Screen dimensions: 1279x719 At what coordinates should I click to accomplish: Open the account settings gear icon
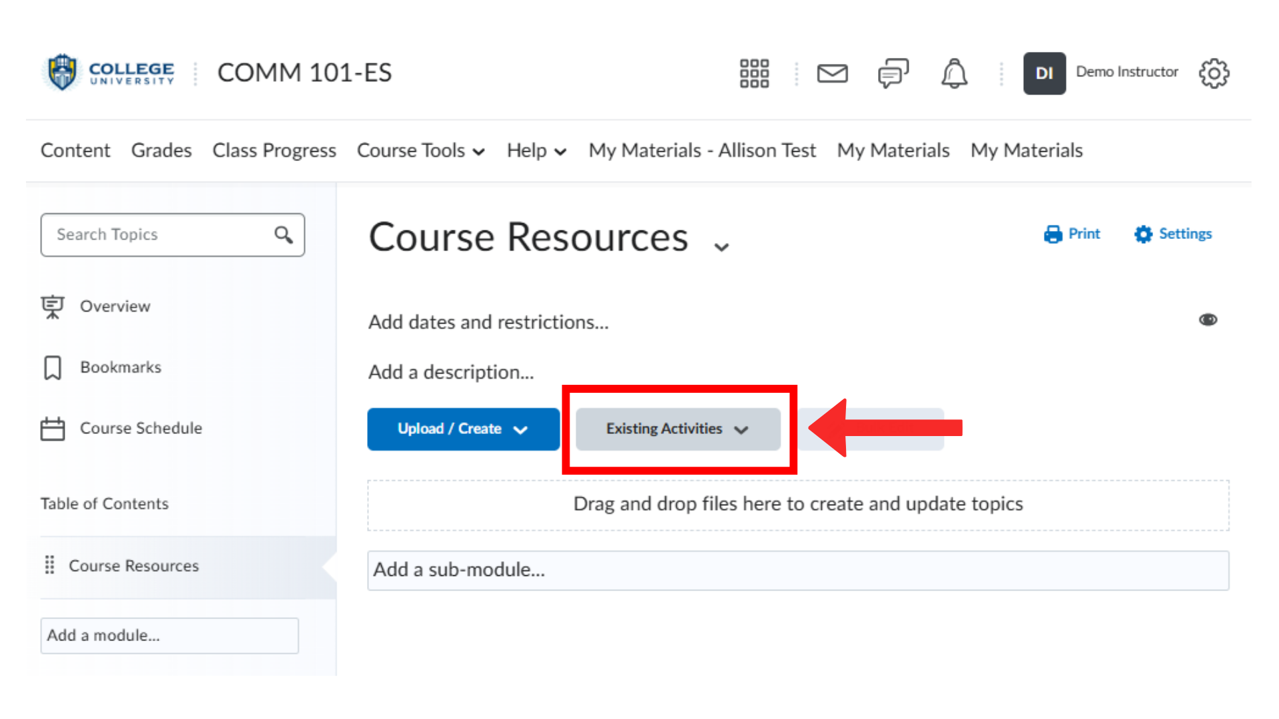click(x=1214, y=73)
